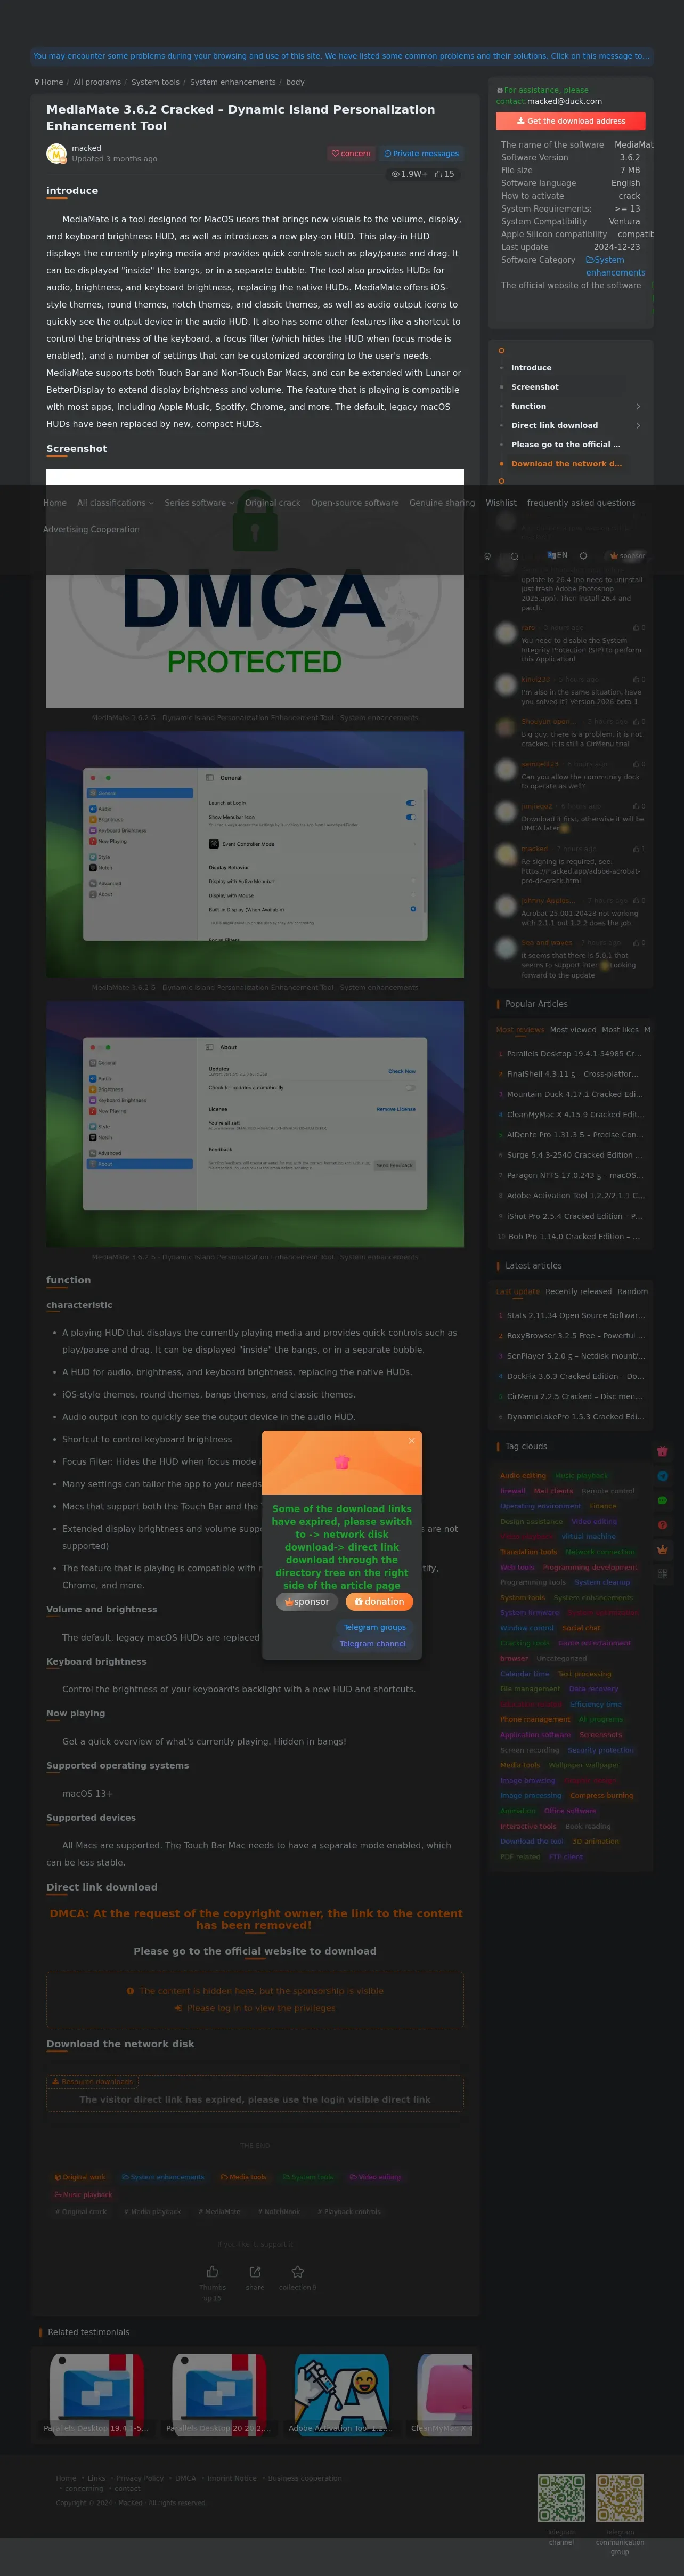
Task: Switch to Most reviews tab
Action: point(520,1029)
